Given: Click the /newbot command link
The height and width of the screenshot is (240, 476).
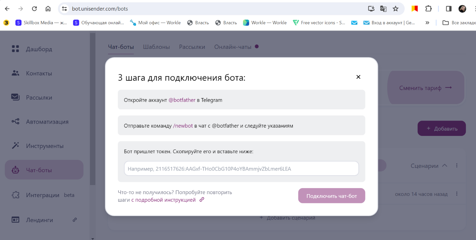Looking at the screenshot, I should (x=183, y=126).
